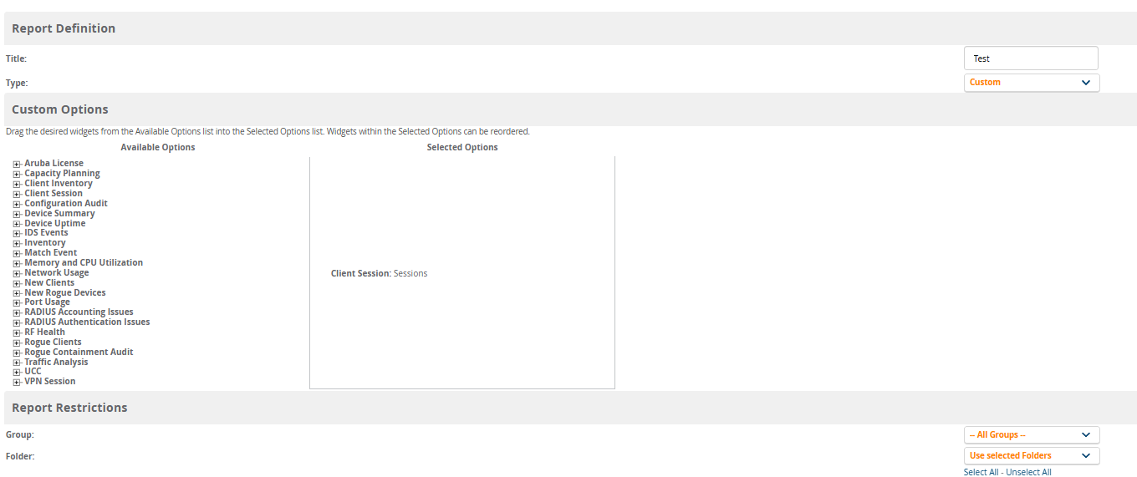This screenshot has height=477, width=1137.
Task: Expand the Rogue Clients node
Action: 17,343
